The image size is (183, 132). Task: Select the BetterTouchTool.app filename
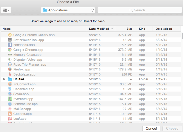[29, 40]
